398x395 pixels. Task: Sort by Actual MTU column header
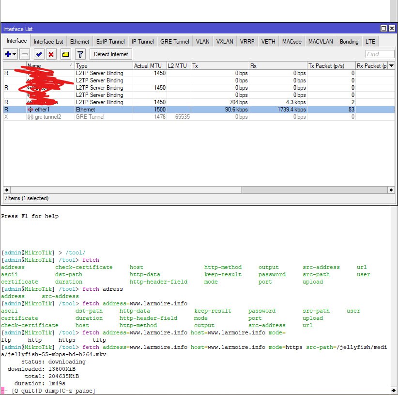tap(150, 66)
